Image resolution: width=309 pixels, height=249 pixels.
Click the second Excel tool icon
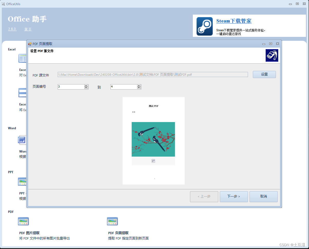point(22,93)
